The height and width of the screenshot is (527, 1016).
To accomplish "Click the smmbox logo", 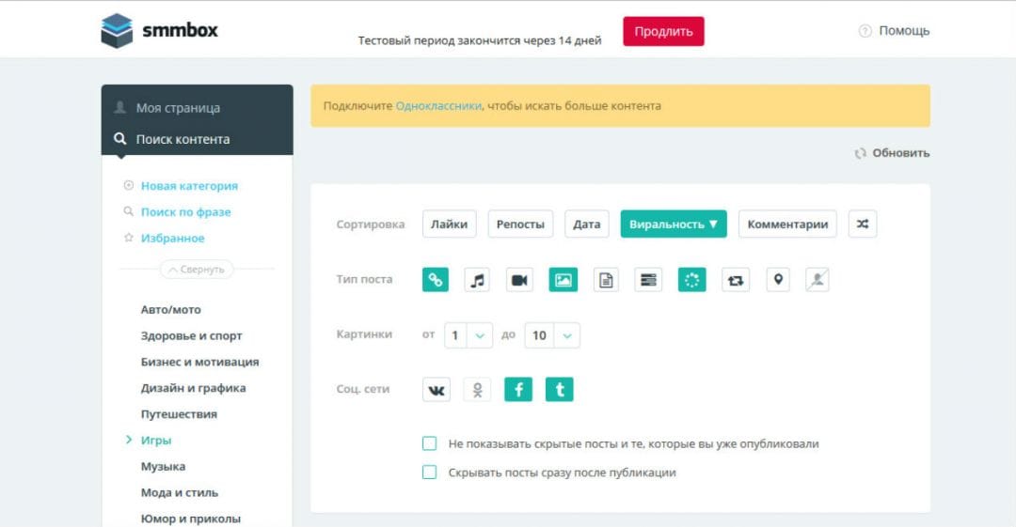I will [159, 30].
